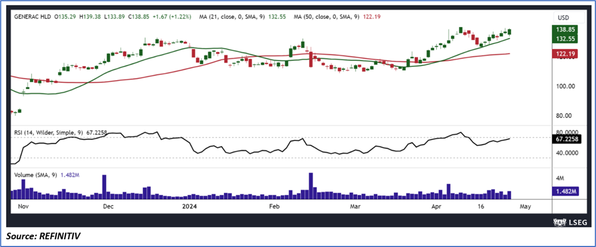Click the 2024 date axis label
This screenshot has height=247, width=596.
click(x=189, y=207)
